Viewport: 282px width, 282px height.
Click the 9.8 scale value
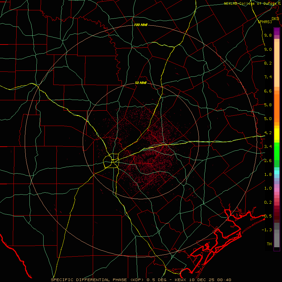click(268, 35)
